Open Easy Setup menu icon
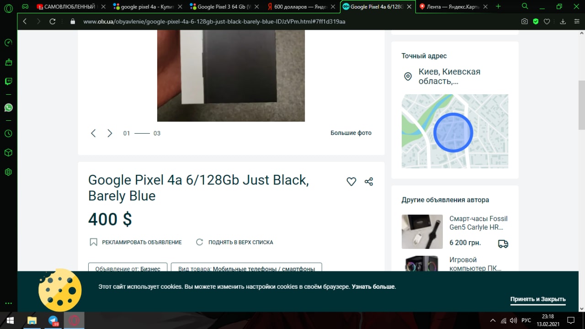The image size is (585, 329). point(577,22)
